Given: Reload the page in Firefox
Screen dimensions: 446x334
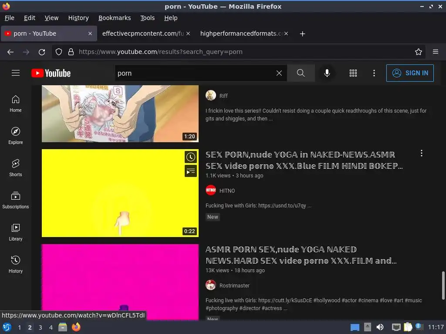Looking at the screenshot, I should click(x=42, y=52).
